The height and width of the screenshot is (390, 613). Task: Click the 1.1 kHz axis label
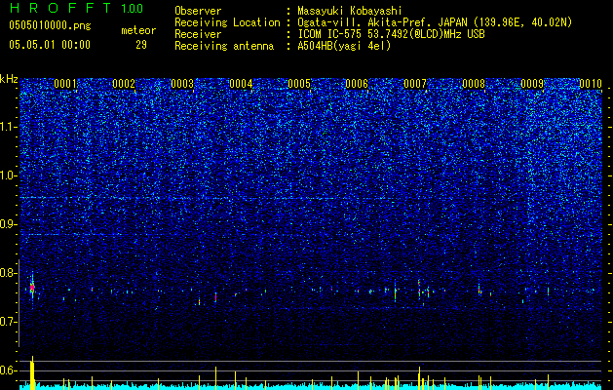pyautogui.click(x=9, y=127)
